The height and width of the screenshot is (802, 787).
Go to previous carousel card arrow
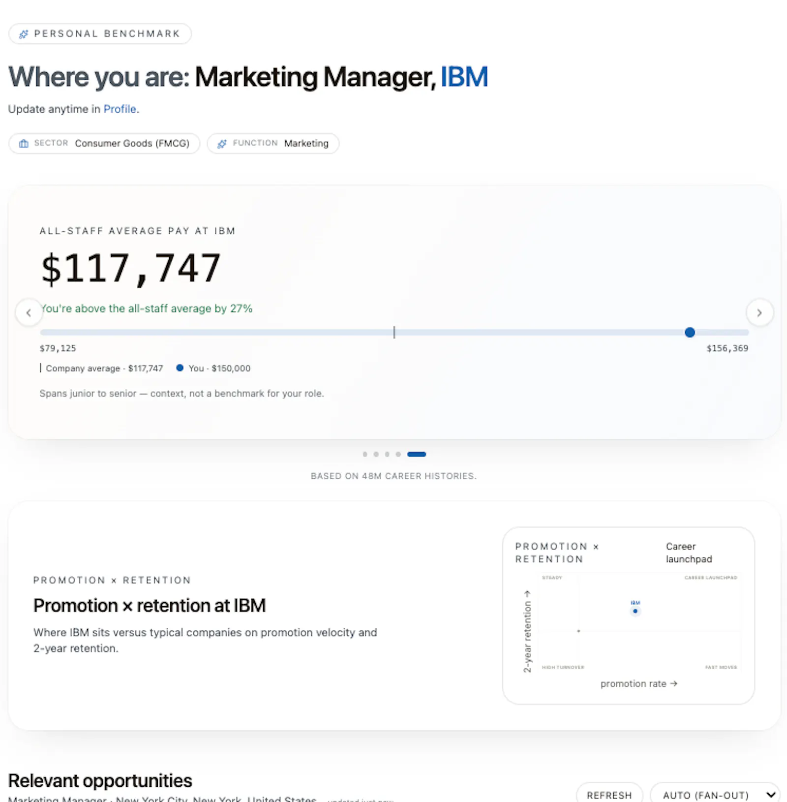tap(29, 312)
